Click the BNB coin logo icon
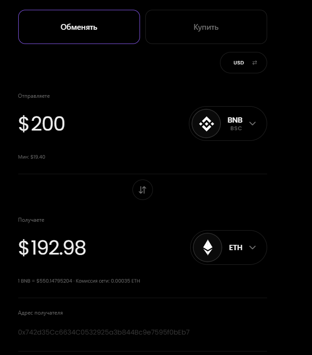 coord(206,124)
